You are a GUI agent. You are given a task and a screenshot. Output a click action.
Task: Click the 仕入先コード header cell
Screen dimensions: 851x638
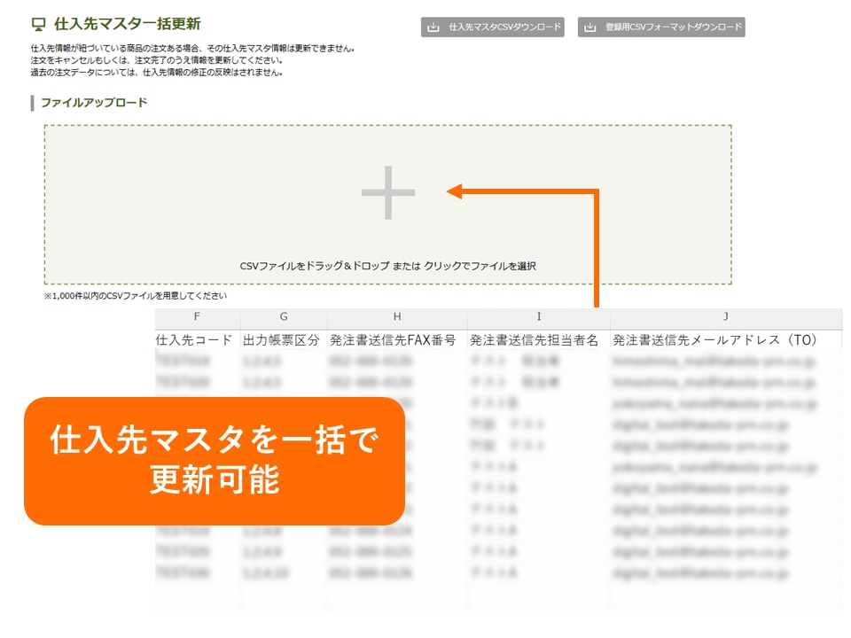coord(194,340)
